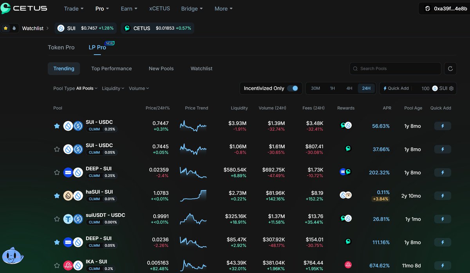Select the Trending tab
Viewport: 470px width, 273px height.
click(x=64, y=68)
